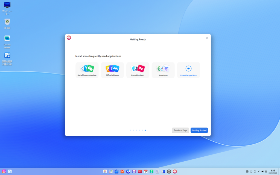This screenshot has height=175, width=280.
Task: Open the power button in system tray
Action: pyautogui.click(x=251, y=171)
